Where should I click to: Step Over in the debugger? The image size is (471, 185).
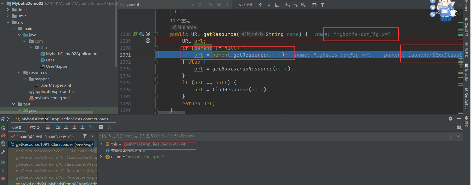[58, 127]
